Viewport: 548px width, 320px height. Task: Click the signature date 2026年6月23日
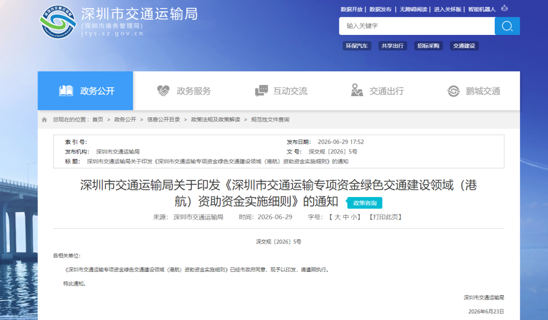click(x=486, y=311)
